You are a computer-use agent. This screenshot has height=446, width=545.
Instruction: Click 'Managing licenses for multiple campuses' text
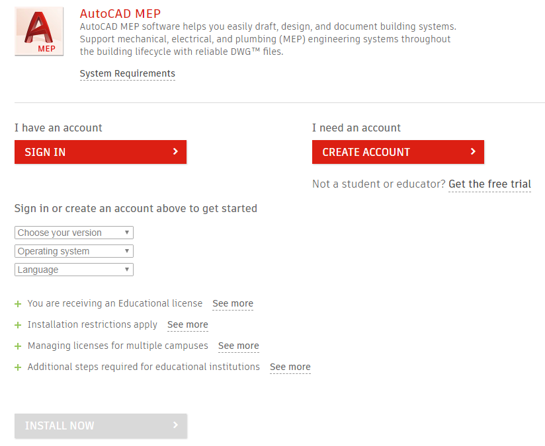118,346
